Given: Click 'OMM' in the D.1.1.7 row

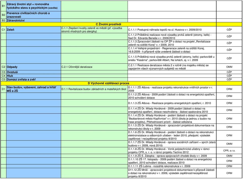Looking at the screenshot, I should 229,144.
